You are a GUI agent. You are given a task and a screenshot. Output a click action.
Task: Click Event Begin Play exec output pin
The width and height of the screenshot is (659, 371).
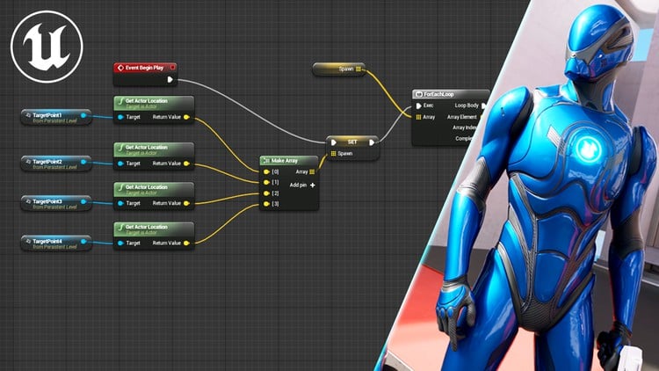[x=170, y=79]
